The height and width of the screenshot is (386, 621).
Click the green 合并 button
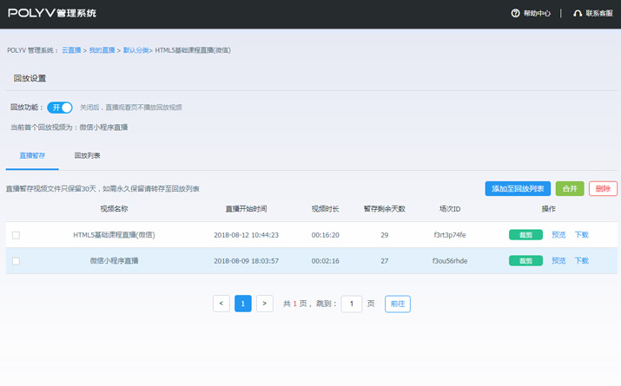(x=570, y=189)
